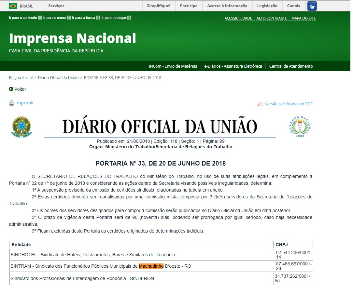Click the Brazil flag icon

point(13,6)
